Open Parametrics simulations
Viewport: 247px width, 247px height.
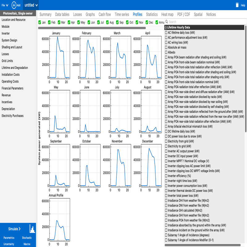[x=9, y=238]
